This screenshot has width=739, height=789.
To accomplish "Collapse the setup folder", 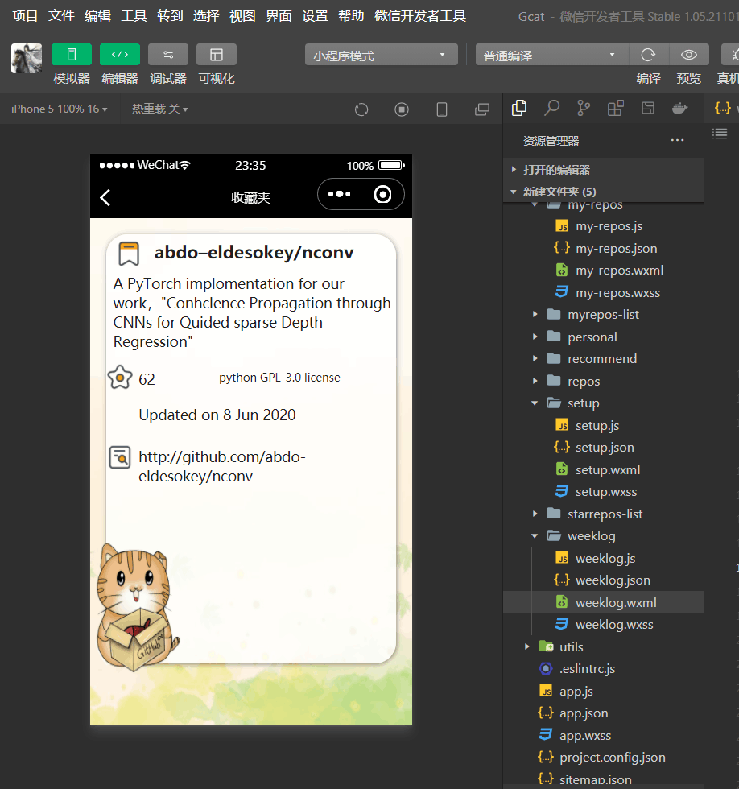I will point(603,403).
